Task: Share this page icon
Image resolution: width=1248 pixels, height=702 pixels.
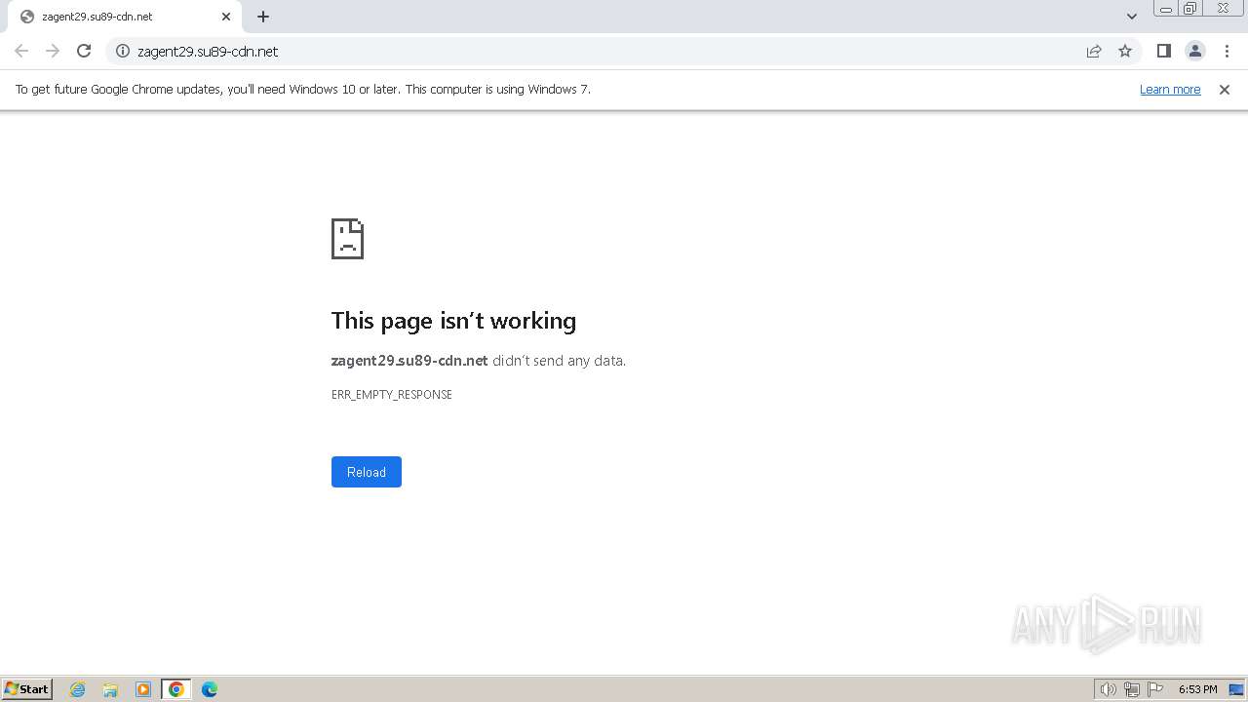Action: pos(1094,51)
